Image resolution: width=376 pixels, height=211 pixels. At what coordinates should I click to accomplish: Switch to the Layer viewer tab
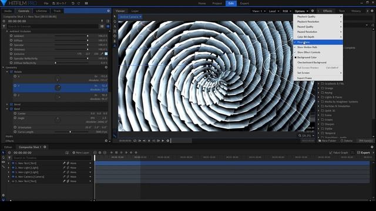[x=135, y=11]
